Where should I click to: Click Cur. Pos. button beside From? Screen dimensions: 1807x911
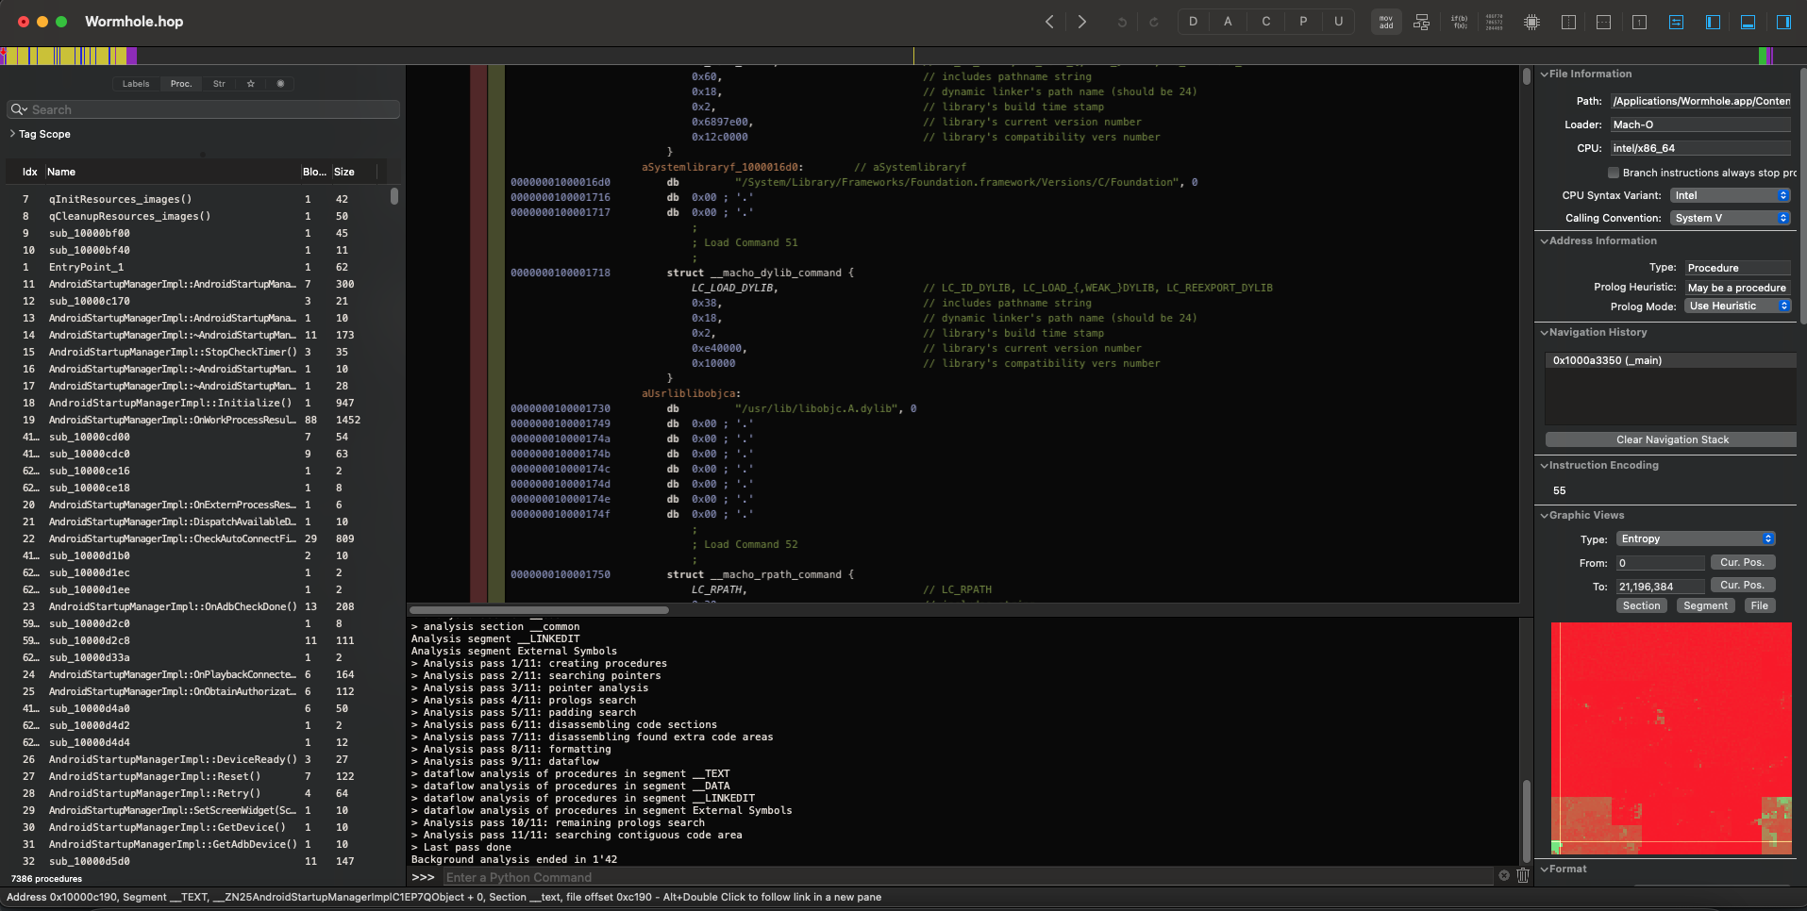(1742, 562)
